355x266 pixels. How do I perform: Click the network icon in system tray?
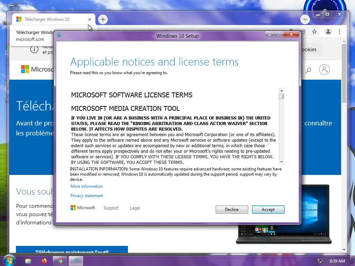[320, 261]
